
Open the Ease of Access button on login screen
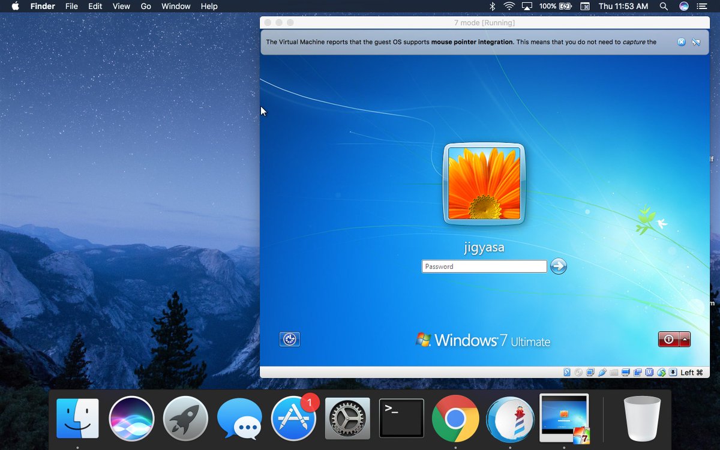click(x=290, y=339)
